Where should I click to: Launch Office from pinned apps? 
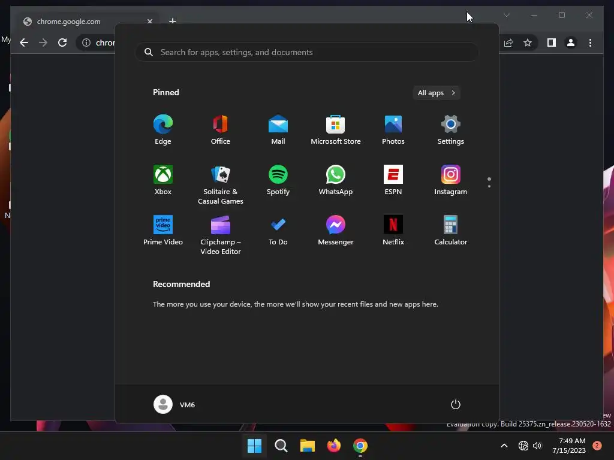(x=221, y=130)
